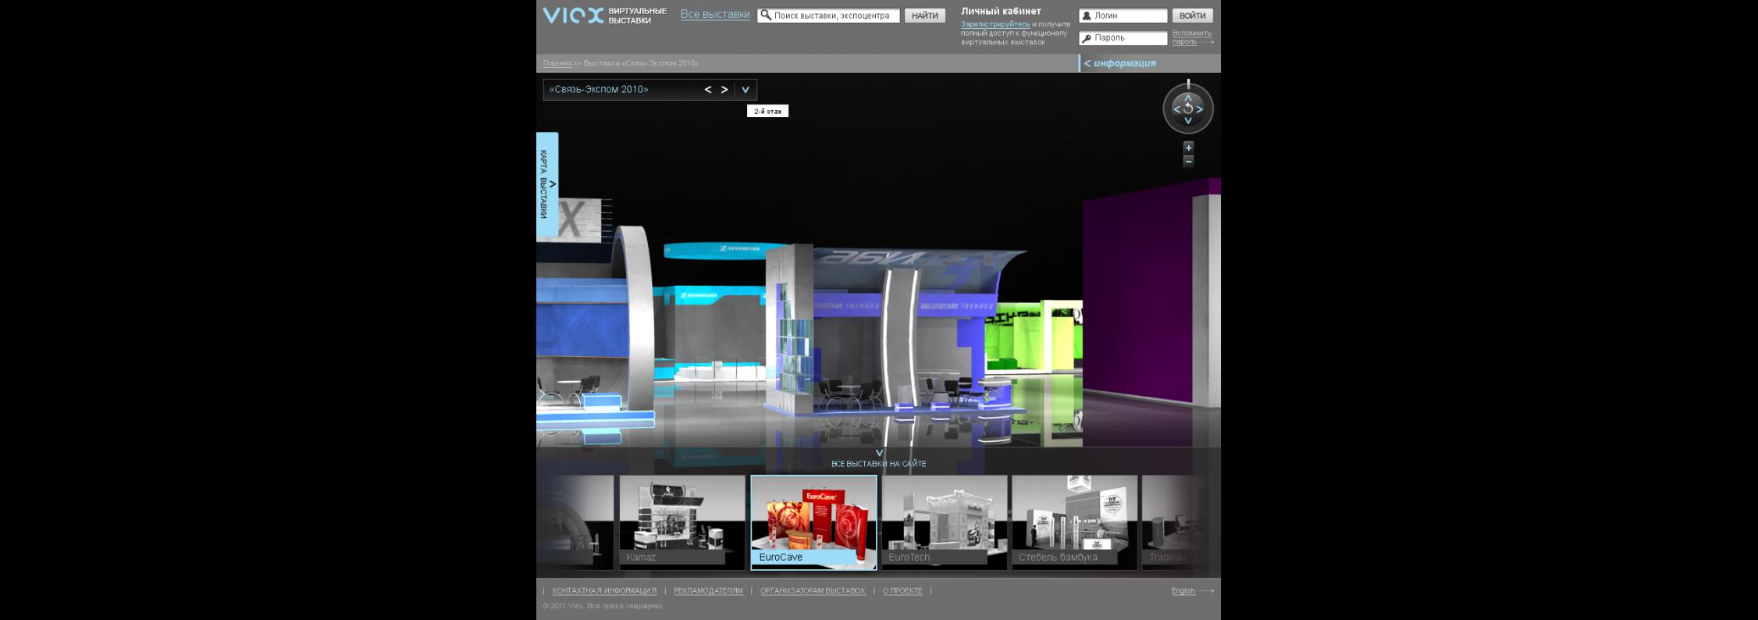Go to next exhibition with right arrow

point(724,90)
